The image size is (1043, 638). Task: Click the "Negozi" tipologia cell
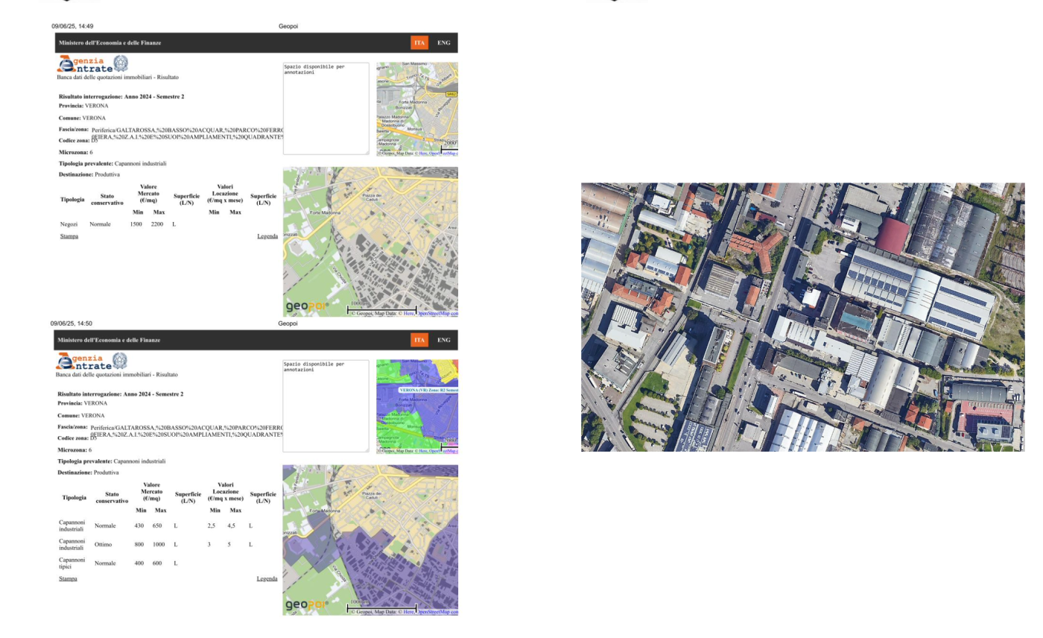(69, 224)
